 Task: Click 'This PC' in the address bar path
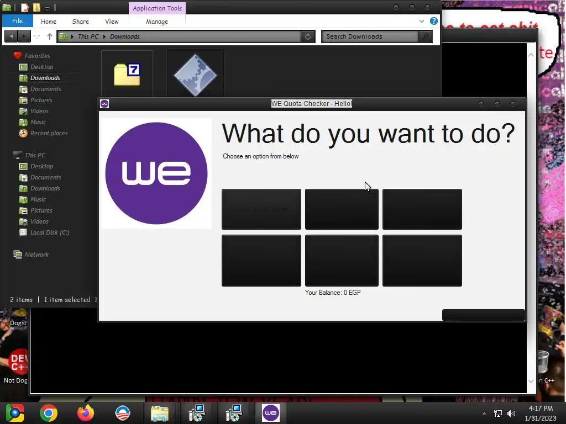pos(88,36)
